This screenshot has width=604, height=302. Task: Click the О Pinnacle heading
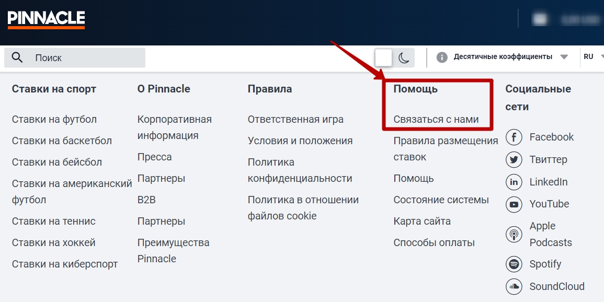164,89
